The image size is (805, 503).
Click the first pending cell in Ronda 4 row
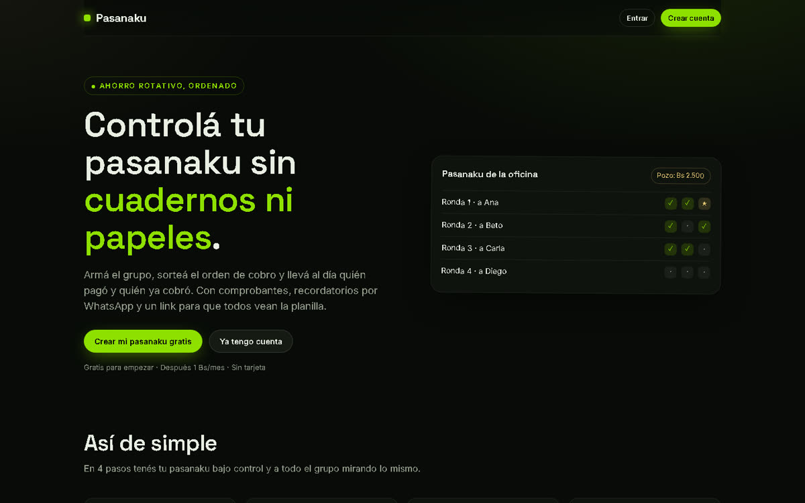[671, 272]
